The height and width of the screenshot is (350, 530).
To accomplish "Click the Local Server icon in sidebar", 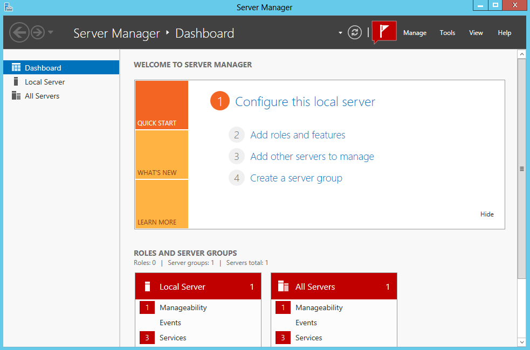I will [x=16, y=81].
